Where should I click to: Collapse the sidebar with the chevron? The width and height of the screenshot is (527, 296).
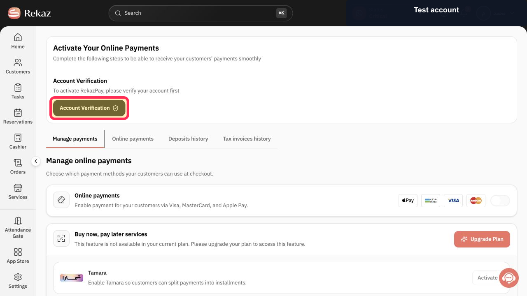click(x=36, y=161)
